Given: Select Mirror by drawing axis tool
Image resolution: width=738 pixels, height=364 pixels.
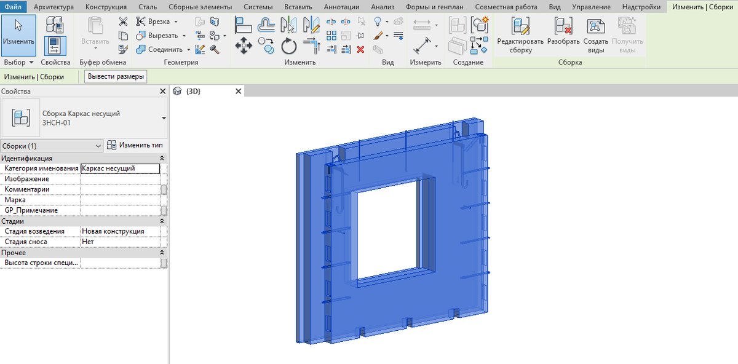Looking at the screenshot, I should coord(311,25).
